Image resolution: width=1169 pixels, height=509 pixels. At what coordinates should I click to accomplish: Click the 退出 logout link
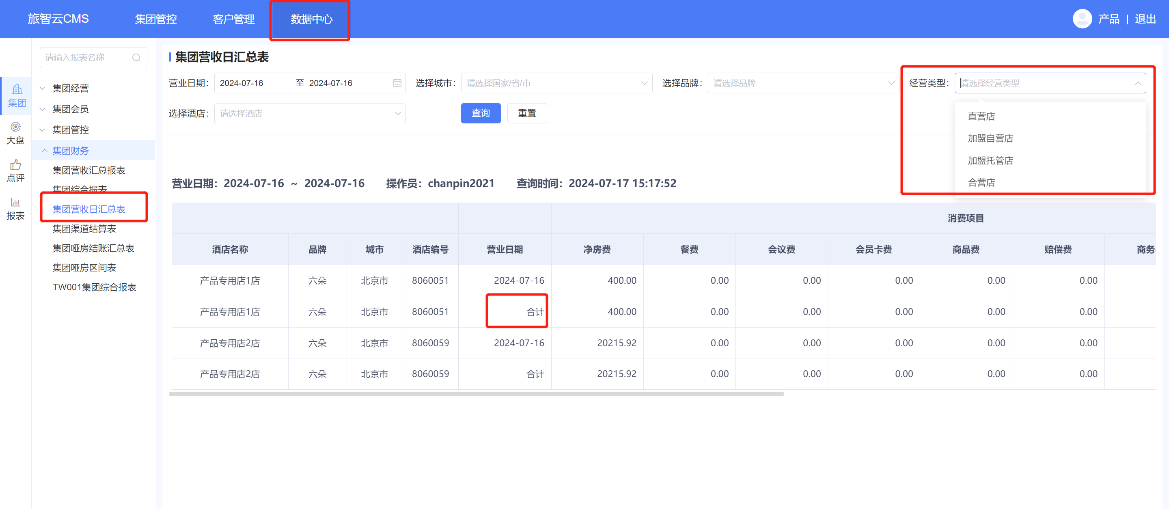tap(1145, 19)
